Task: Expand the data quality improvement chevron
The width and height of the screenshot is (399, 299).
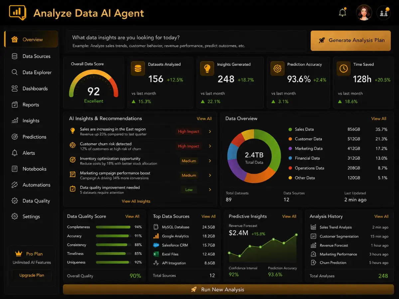Action: [x=210, y=190]
